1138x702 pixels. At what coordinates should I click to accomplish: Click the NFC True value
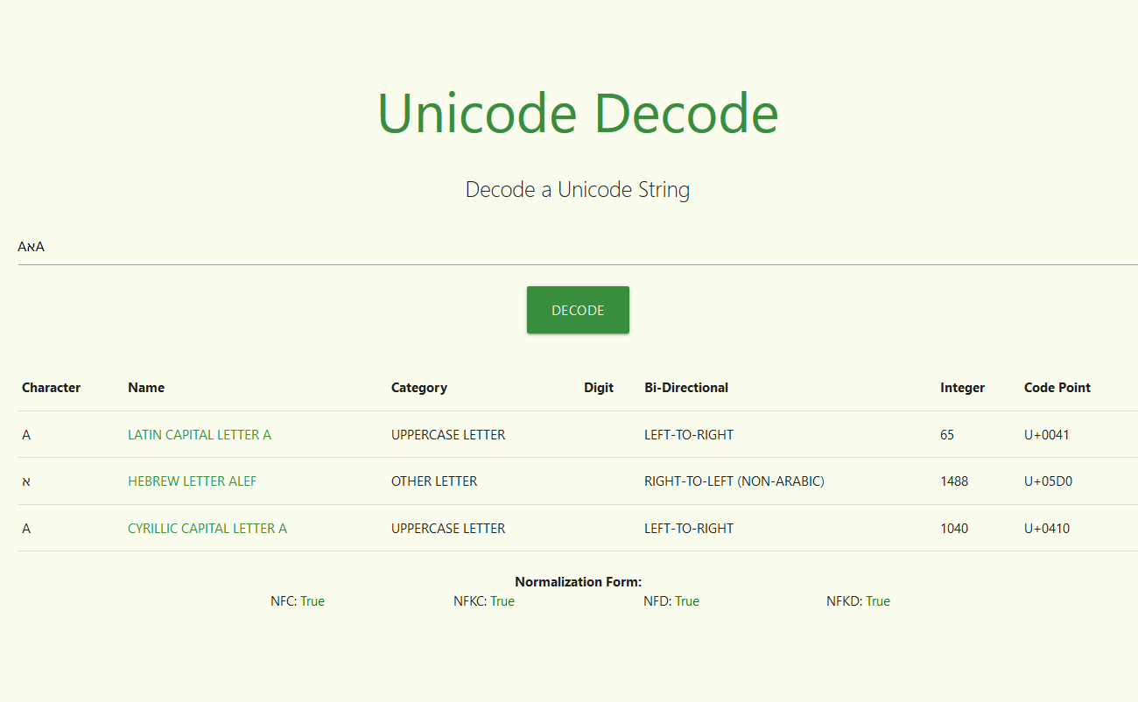point(313,601)
